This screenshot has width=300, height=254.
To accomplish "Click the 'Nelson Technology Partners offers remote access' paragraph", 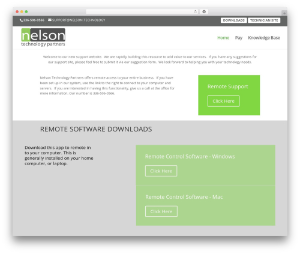I will click(107, 85).
